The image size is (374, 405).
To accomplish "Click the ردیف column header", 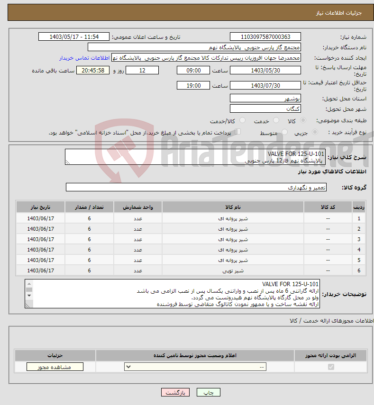I will click(359, 207).
